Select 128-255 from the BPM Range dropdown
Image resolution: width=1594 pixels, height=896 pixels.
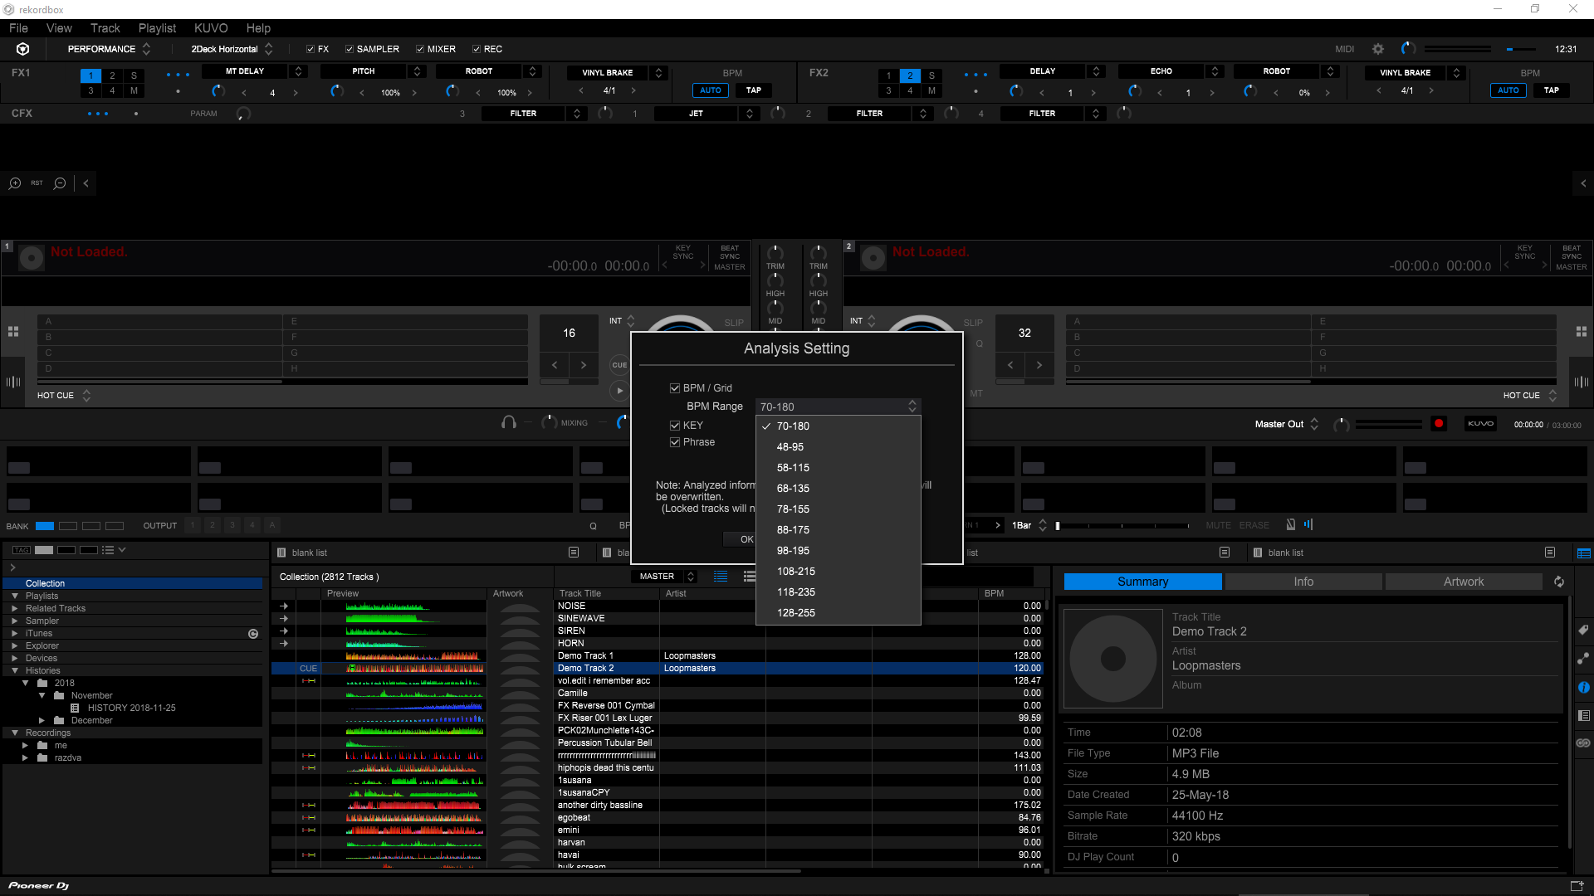[x=795, y=612]
